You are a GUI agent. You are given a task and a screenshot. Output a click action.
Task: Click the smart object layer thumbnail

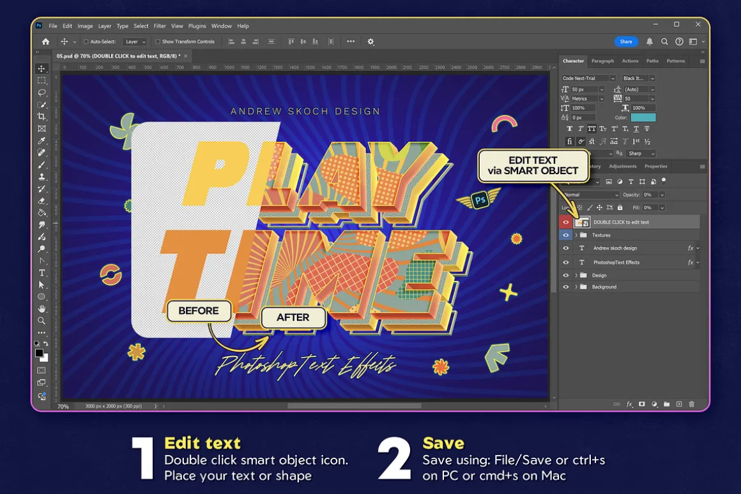pyautogui.click(x=582, y=222)
